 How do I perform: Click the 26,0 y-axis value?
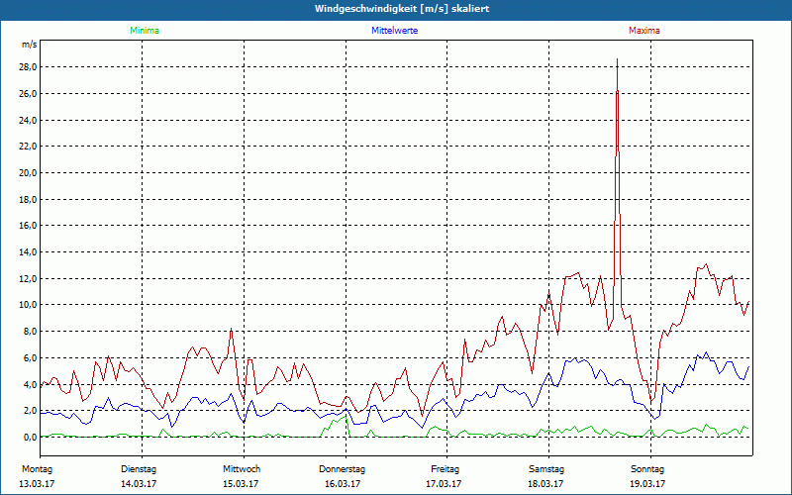[28, 94]
